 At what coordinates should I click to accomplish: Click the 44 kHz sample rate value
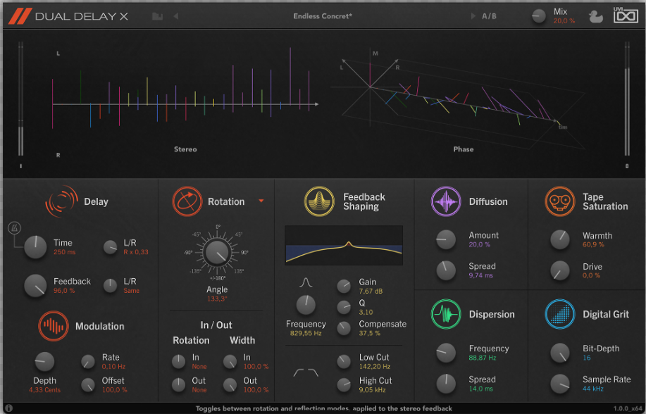pos(593,389)
